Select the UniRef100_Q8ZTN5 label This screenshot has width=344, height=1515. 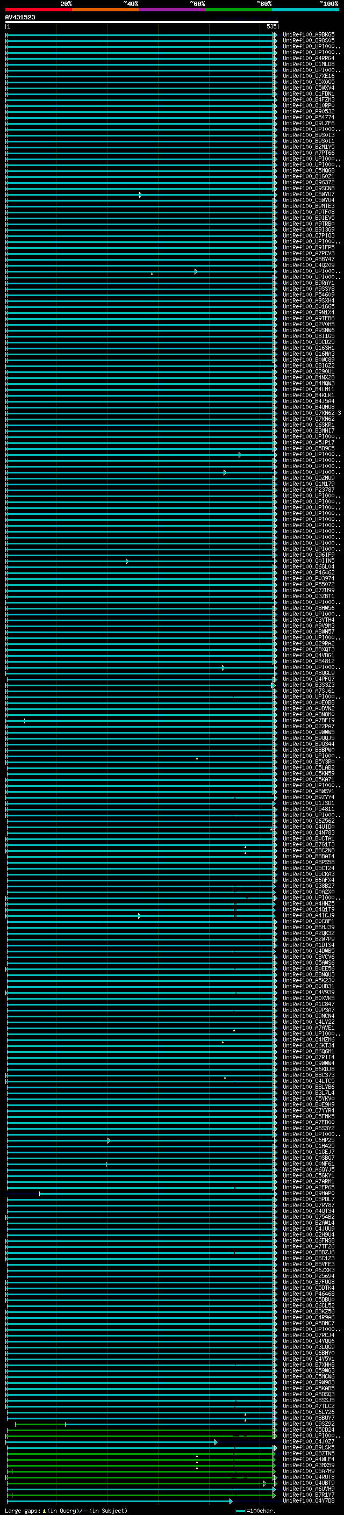[309, 1454]
